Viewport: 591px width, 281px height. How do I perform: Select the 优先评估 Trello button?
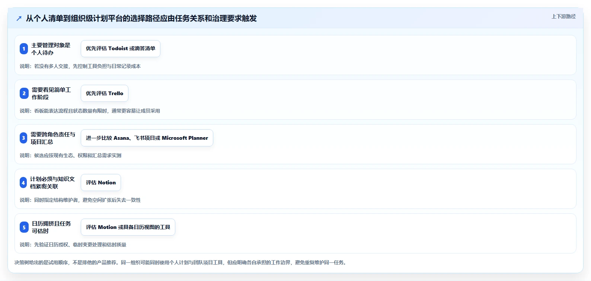105,93
